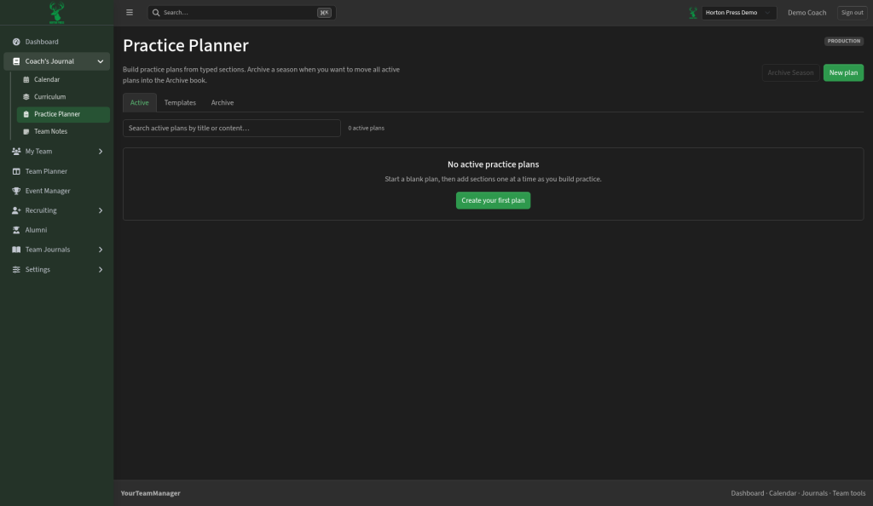Select Practice Planner in the sidebar
This screenshot has width=873, height=506.
point(63,114)
